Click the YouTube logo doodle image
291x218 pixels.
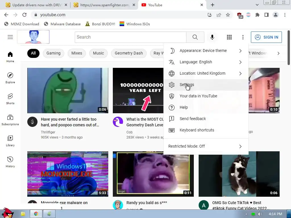(33, 37)
